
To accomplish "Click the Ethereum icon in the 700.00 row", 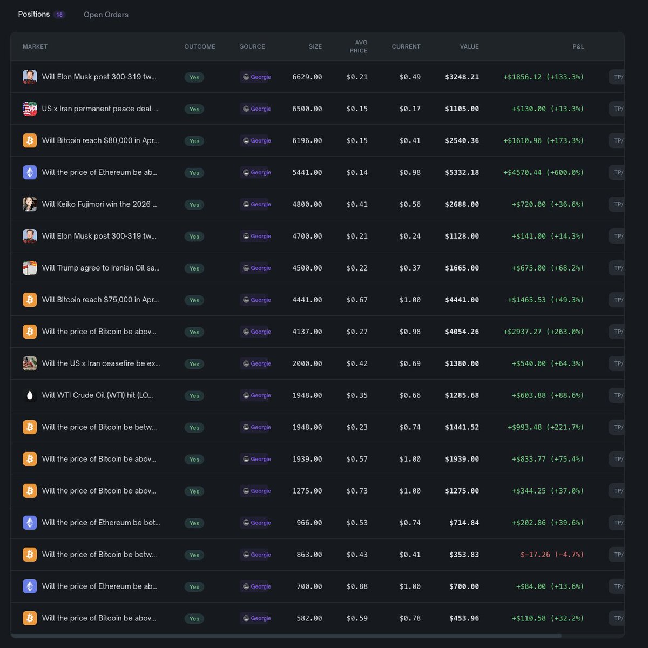I will pos(30,586).
